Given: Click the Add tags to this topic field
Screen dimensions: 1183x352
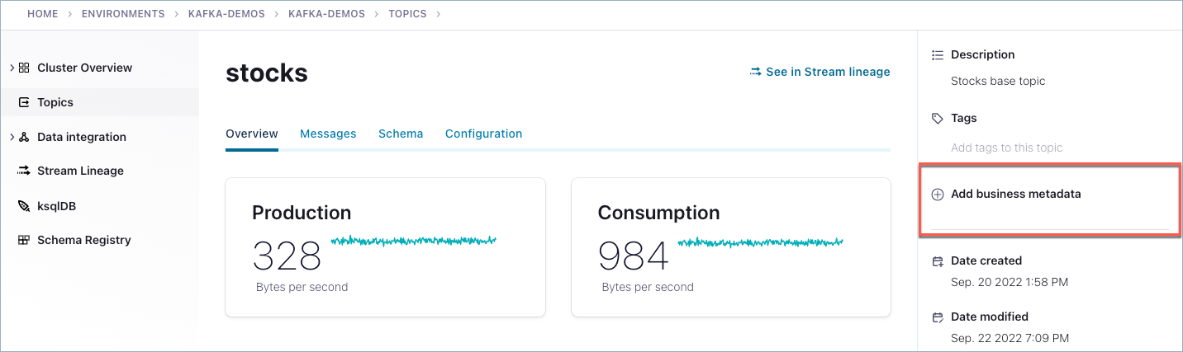Looking at the screenshot, I should tap(1006, 148).
